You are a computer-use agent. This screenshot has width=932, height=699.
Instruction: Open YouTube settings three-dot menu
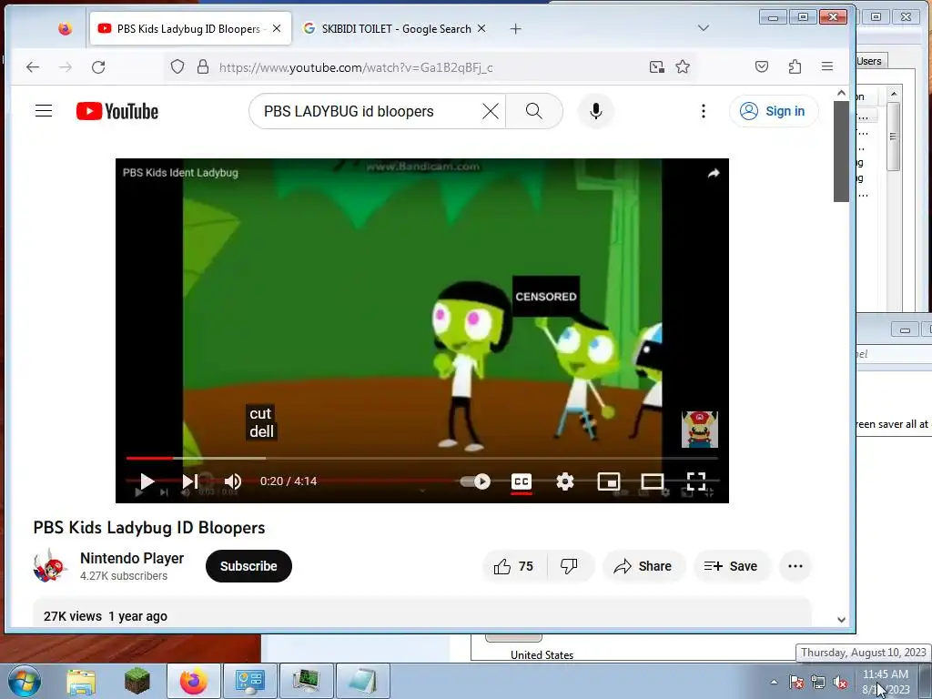704,111
